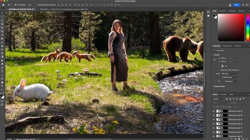This screenshot has width=250, height=140.
Task: Select the Rectangular Marquee tool
Action: tap(2, 17)
